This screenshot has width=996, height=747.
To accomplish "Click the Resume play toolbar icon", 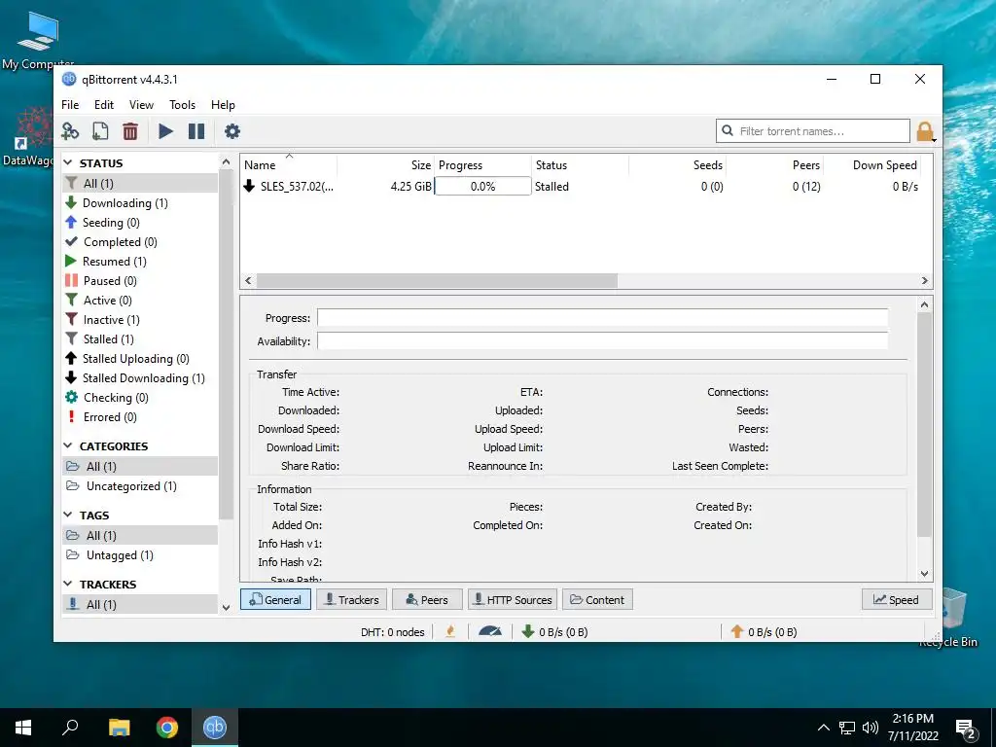I will (165, 131).
